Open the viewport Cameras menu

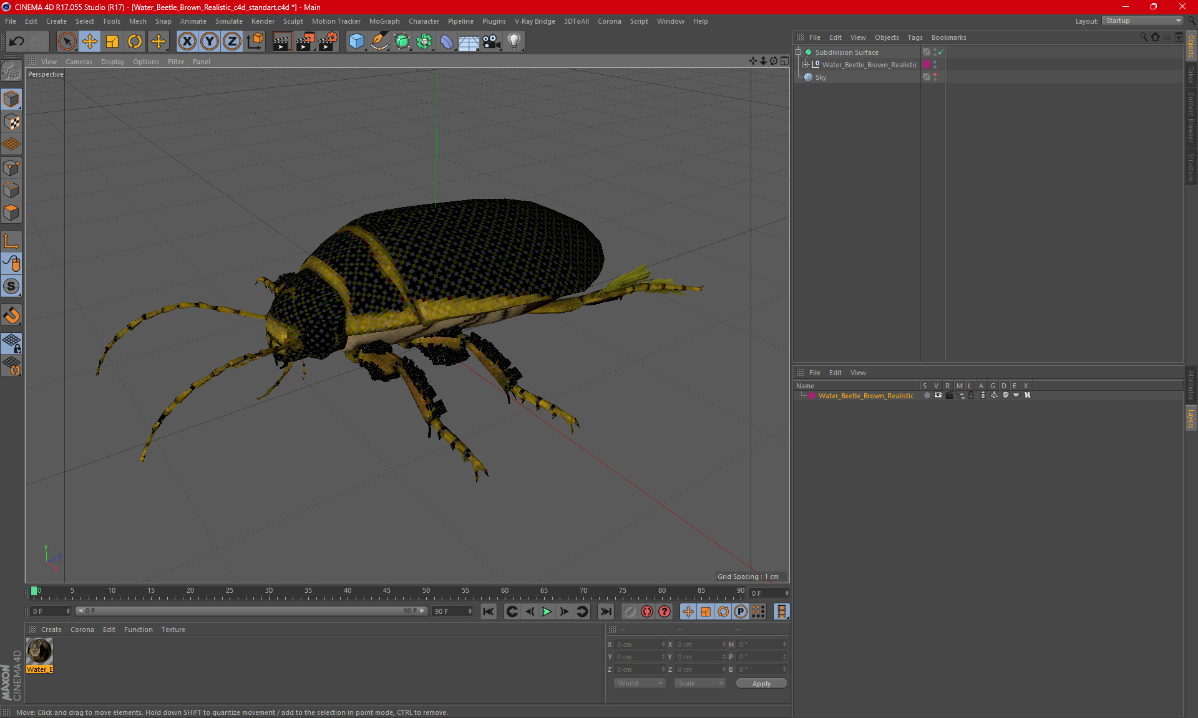[x=79, y=62]
